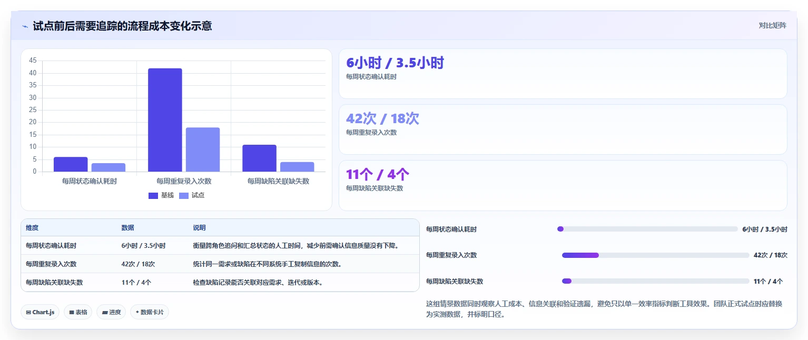Click the progress label 每周重复录入次数

click(451, 255)
